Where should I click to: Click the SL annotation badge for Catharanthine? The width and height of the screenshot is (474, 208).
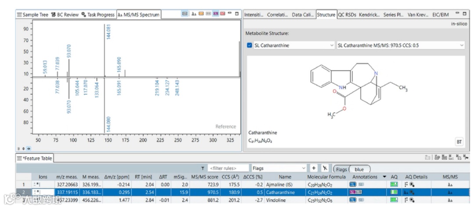click(x=352, y=192)
